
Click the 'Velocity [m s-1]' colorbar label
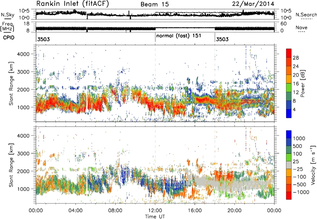pyautogui.click(x=313, y=165)
